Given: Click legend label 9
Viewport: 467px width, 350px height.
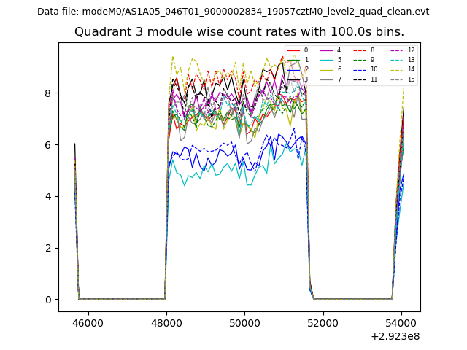Looking at the screenshot, I should click(373, 60).
